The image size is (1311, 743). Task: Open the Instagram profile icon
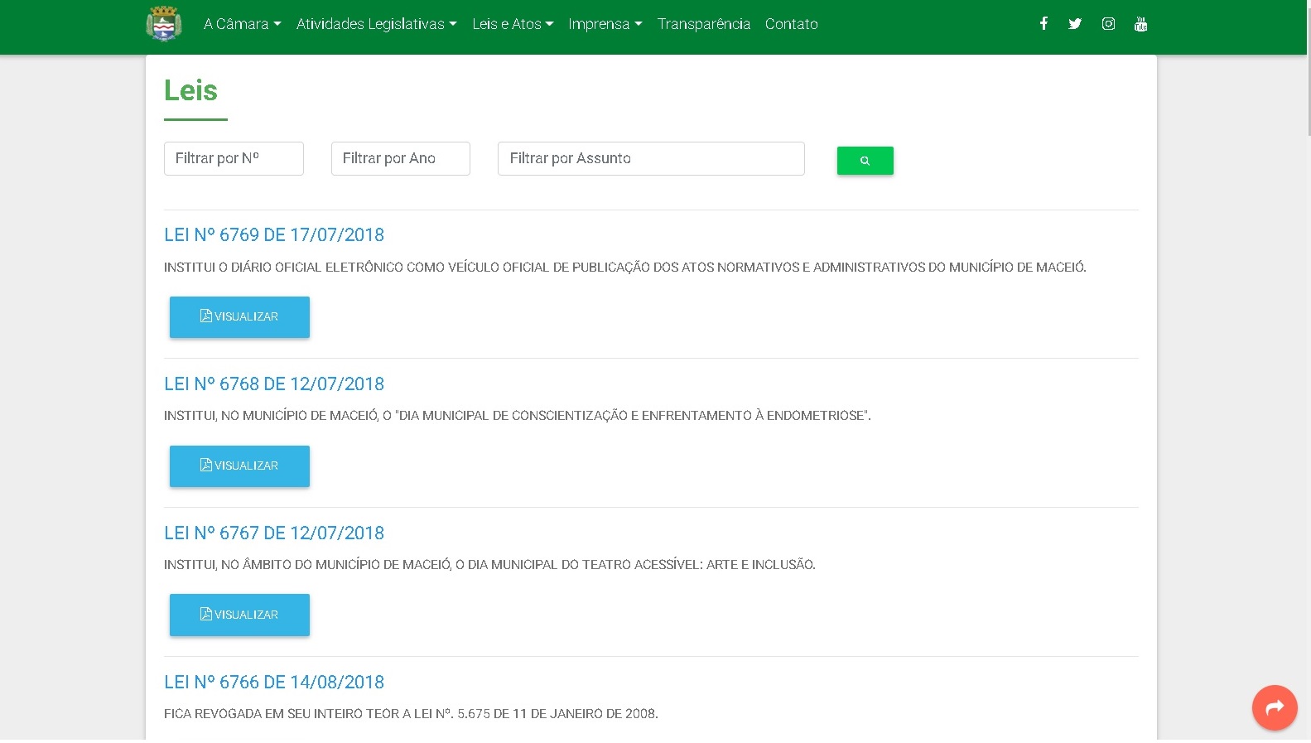tap(1108, 24)
